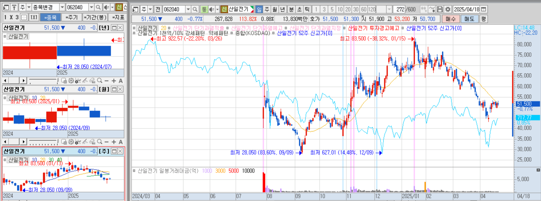Select the =종목 tab

pos(50,17)
